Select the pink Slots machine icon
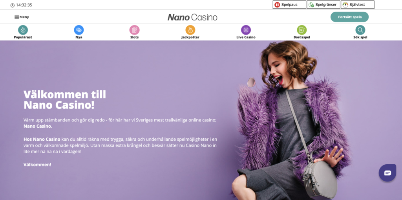Viewport: 402px width, 200px height. 134,30
